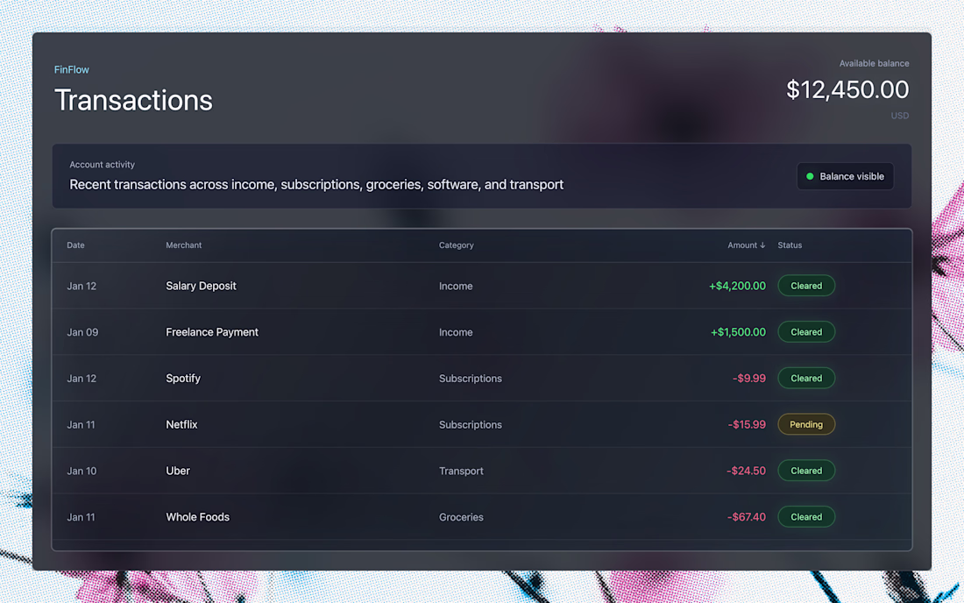
Task: Click the $12,450.00 available balance
Action: click(847, 89)
